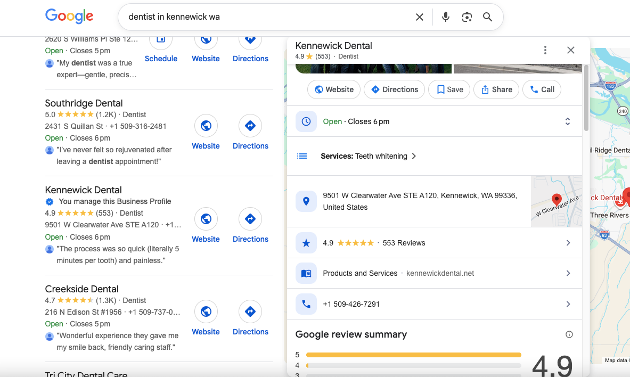The height and width of the screenshot is (377, 630).
Task: Click the 5-star rating bar in review summary
Action: [414, 354]
